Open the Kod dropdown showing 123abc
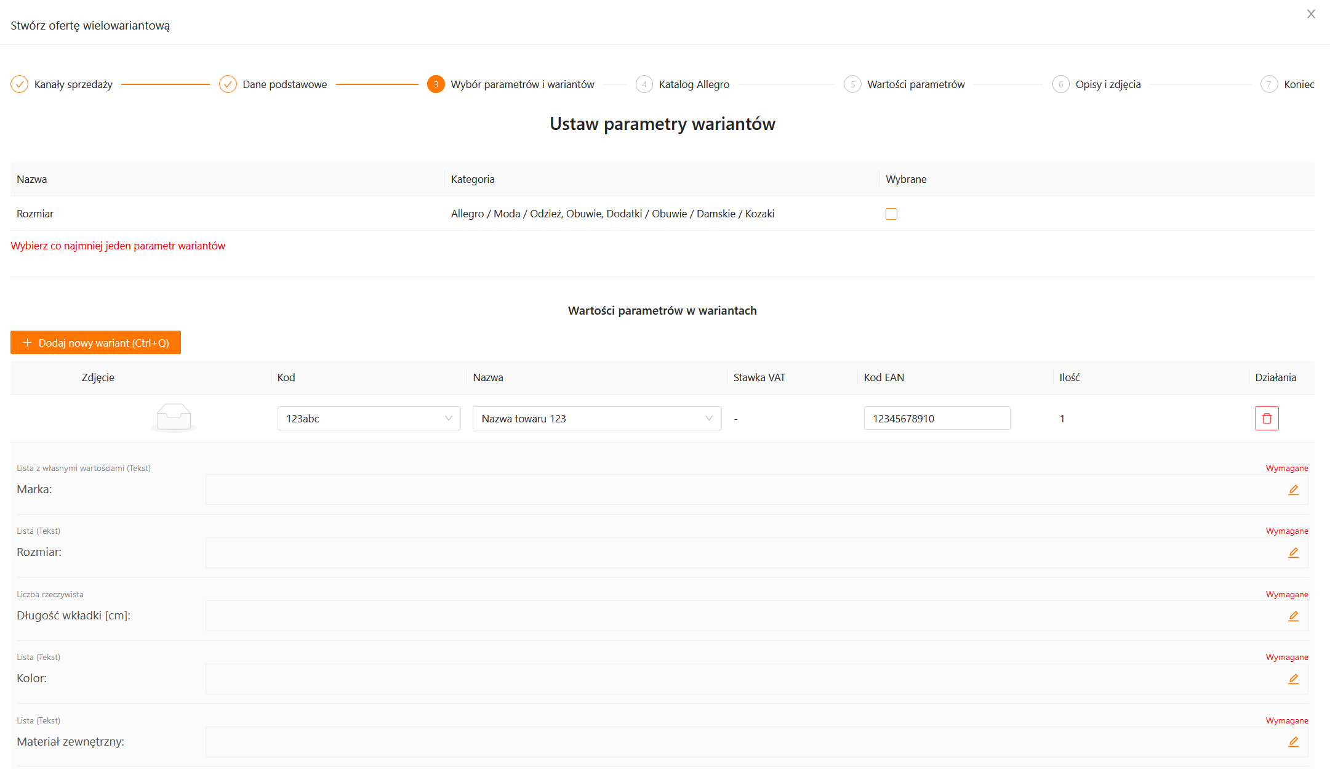Screen dimensions: 1330x769 [x=369, y=419]
